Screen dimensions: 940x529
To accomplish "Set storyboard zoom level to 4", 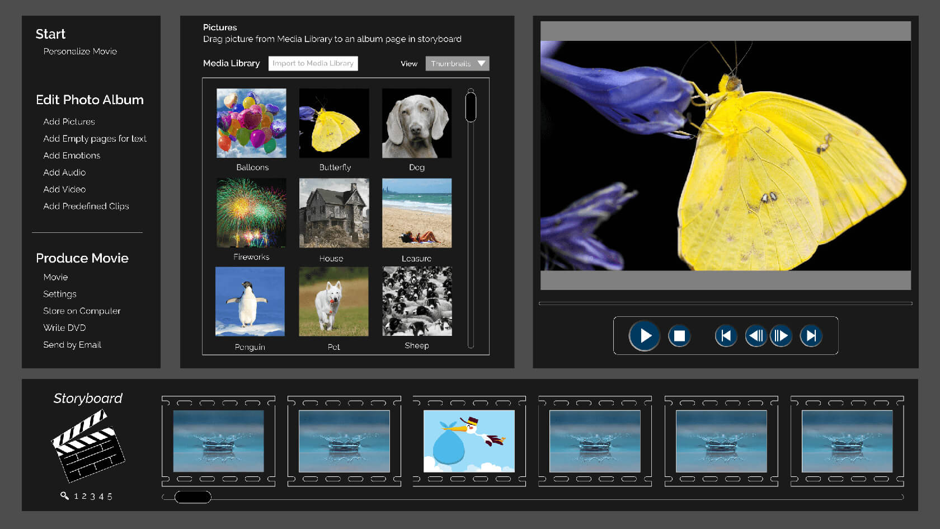I will click(x=101, y=497).
